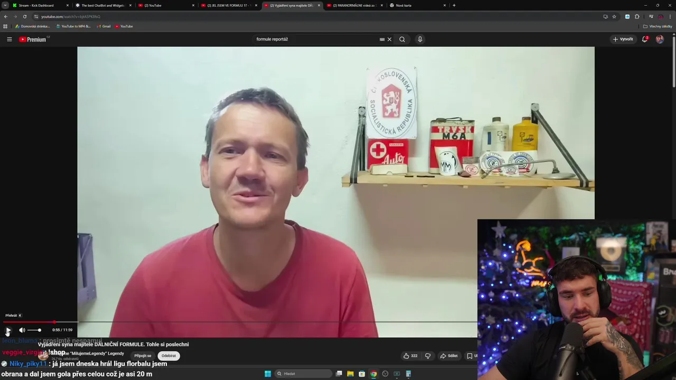The image size is (676, 380).
Task: Open the Chrome three-dot menu
Action: (670, 16)
